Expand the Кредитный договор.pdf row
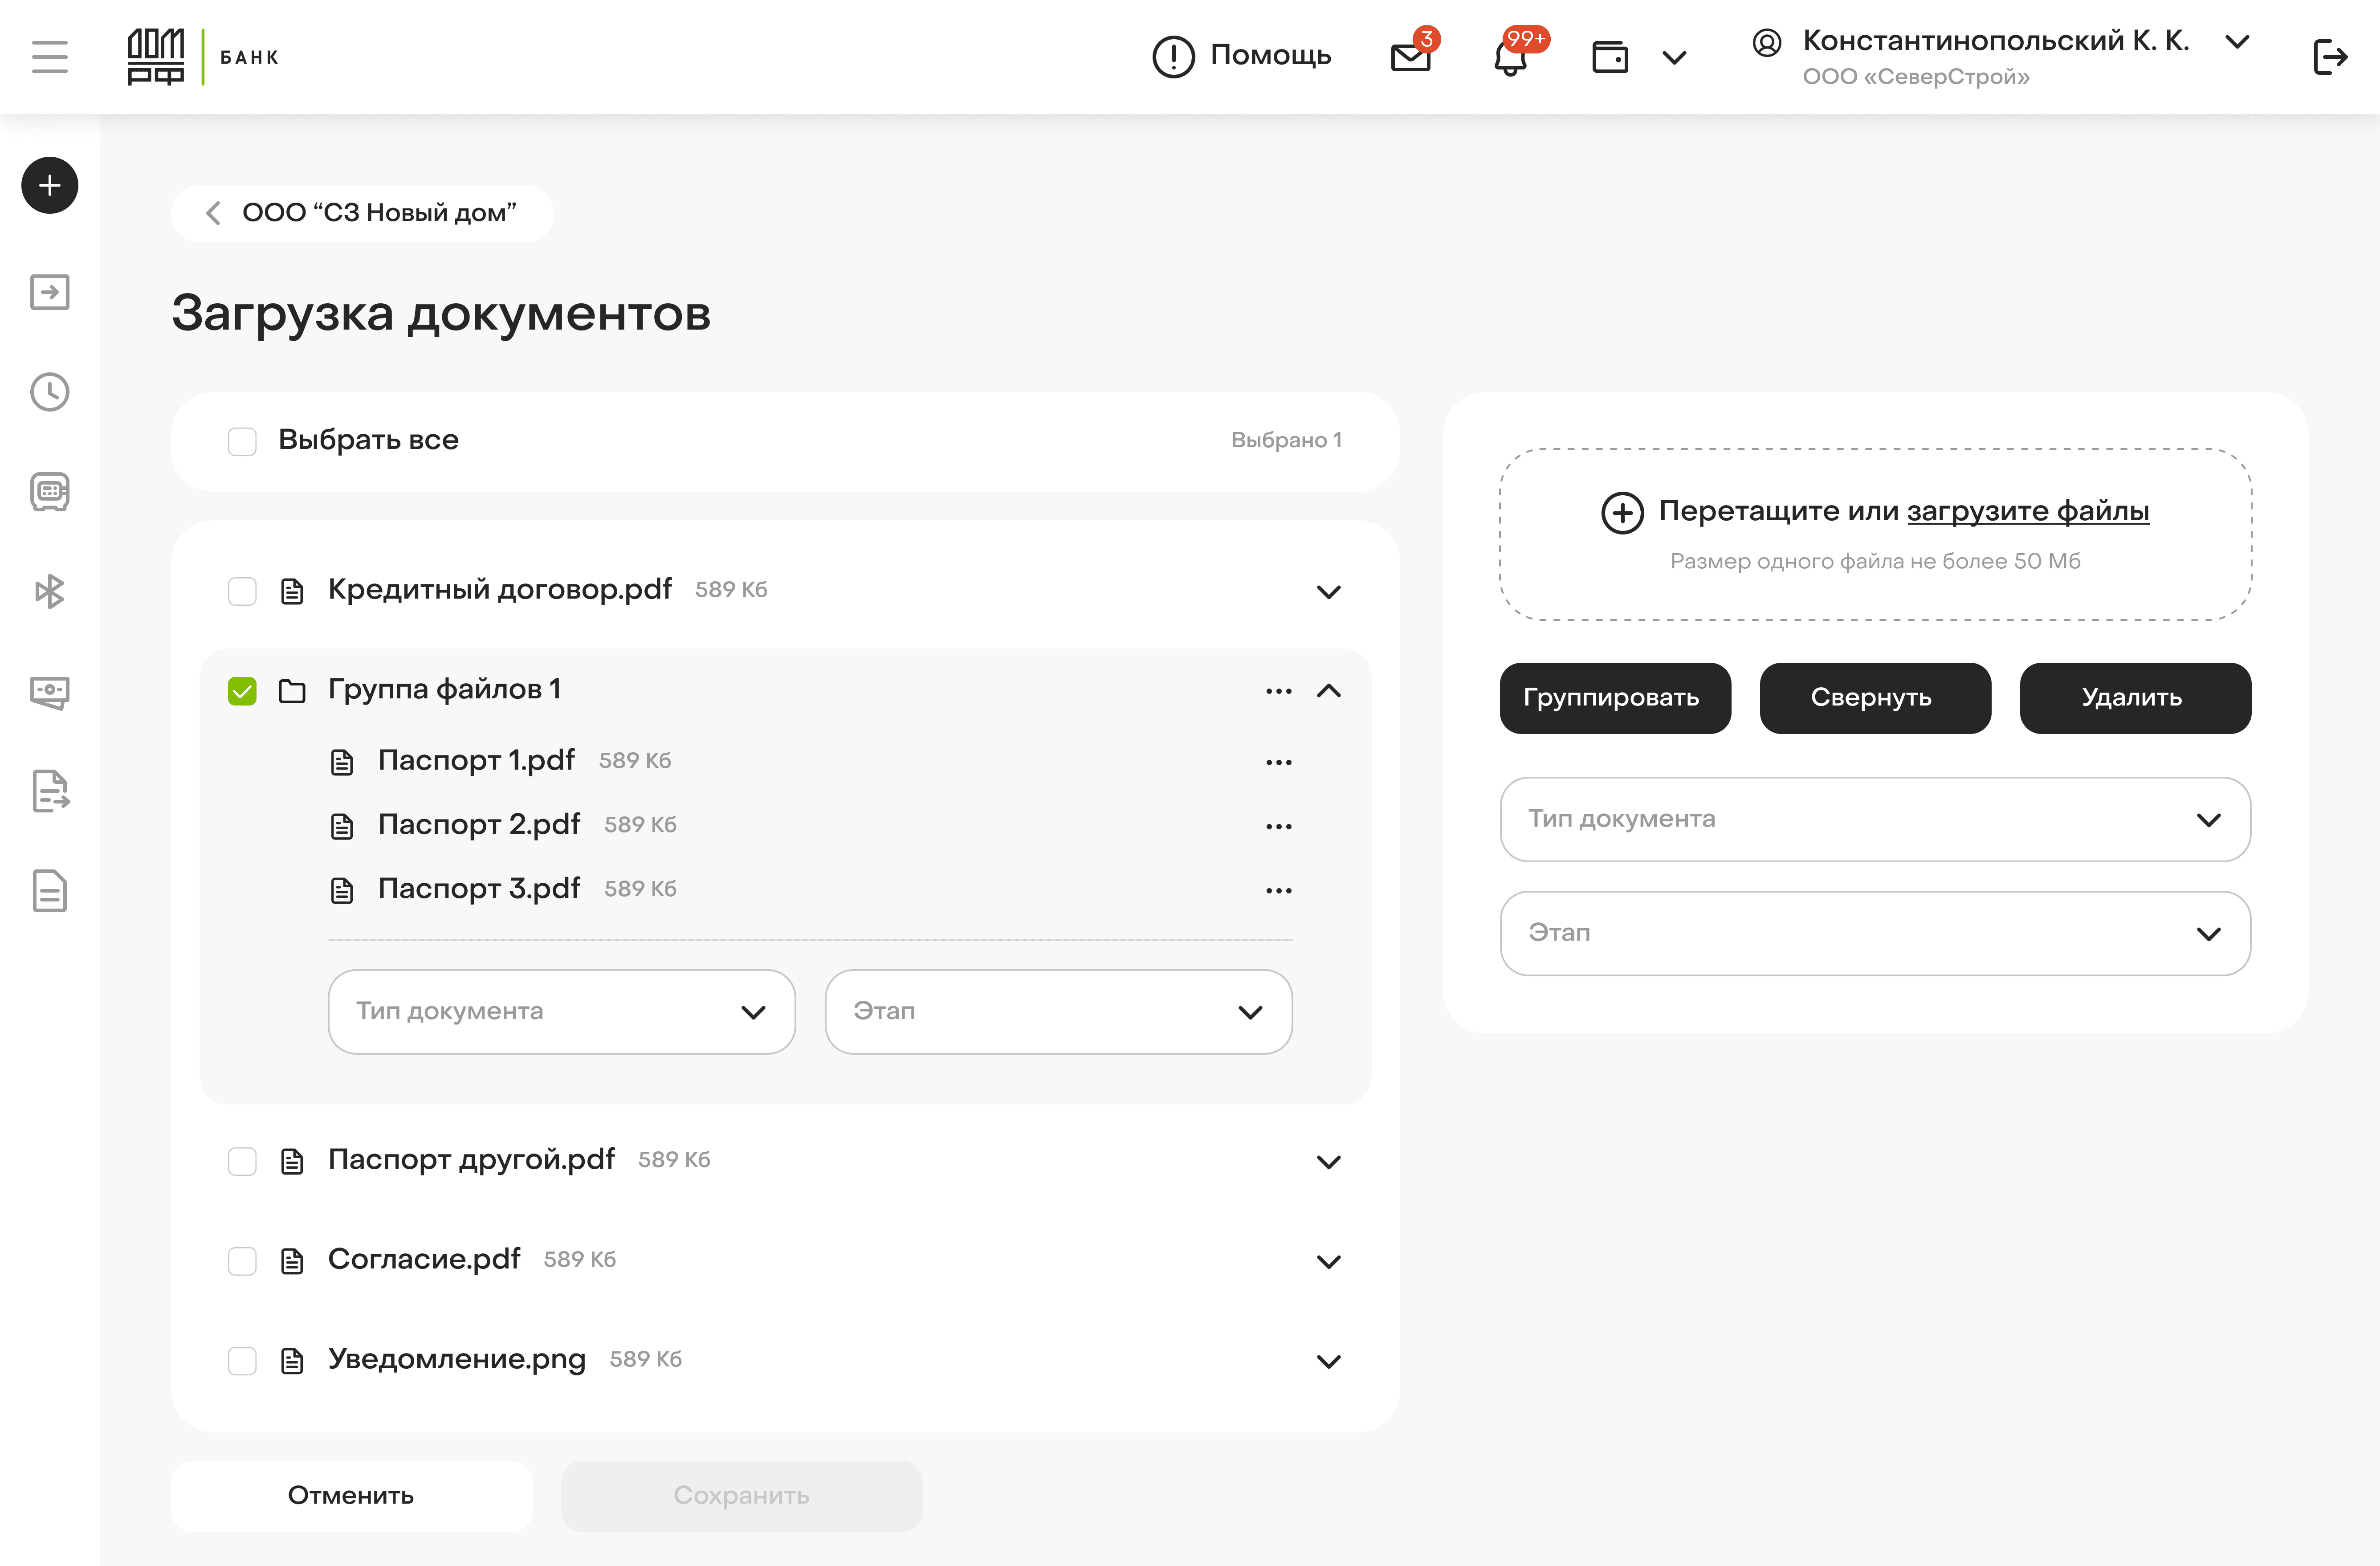This screenshot has height=1566, width=2380. click(x=1328, y=592)
